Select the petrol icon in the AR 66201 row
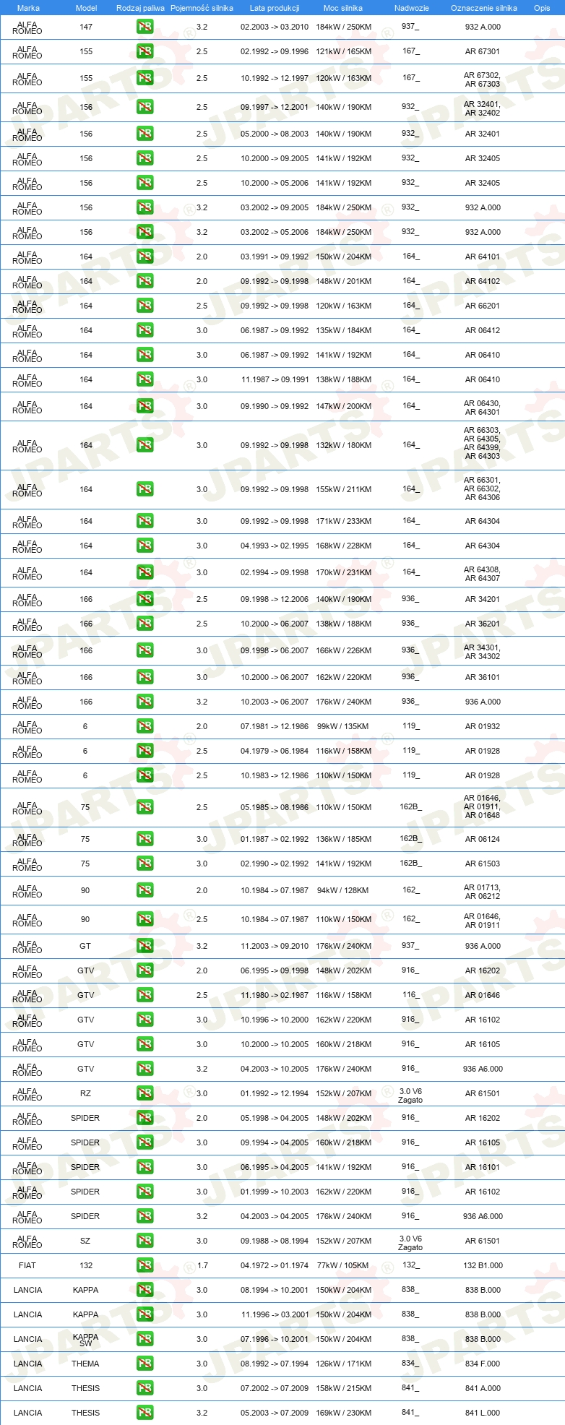This screenshot has width=565, height=1425. click(x=145, y=306)
